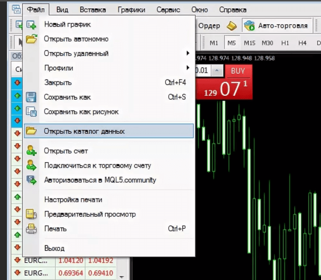Click the Подключиться к торговому счету icon
The image size is (321, 280).
coord(31,165)
